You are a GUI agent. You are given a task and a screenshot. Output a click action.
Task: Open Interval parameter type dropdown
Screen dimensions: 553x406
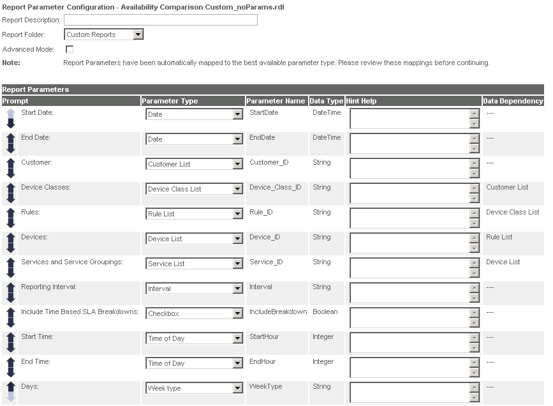point(195,289)
